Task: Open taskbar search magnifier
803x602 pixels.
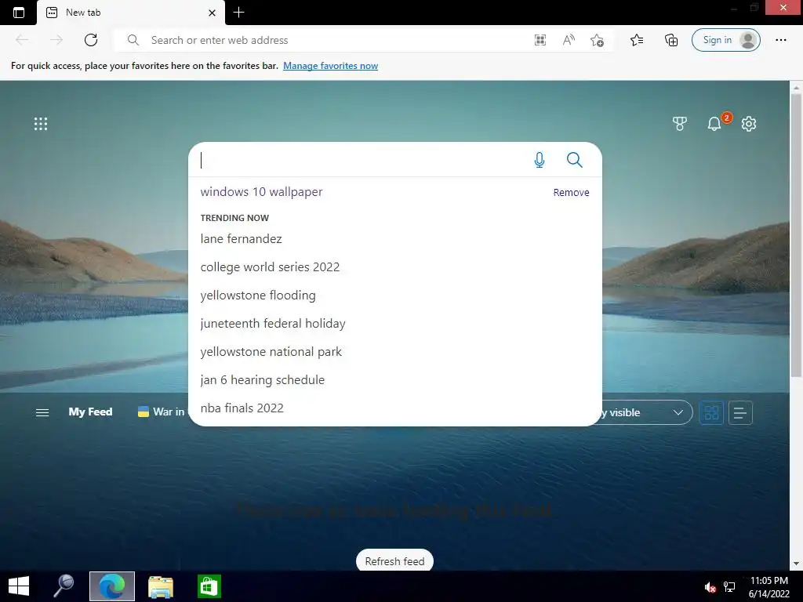Action: (64, 586)
